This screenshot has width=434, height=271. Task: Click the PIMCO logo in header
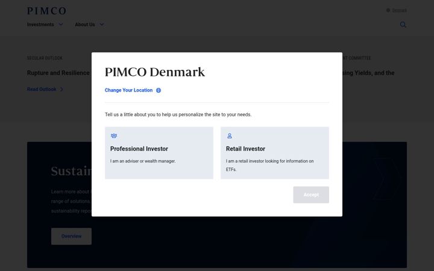pyautogui.click(x=46, y=11)
